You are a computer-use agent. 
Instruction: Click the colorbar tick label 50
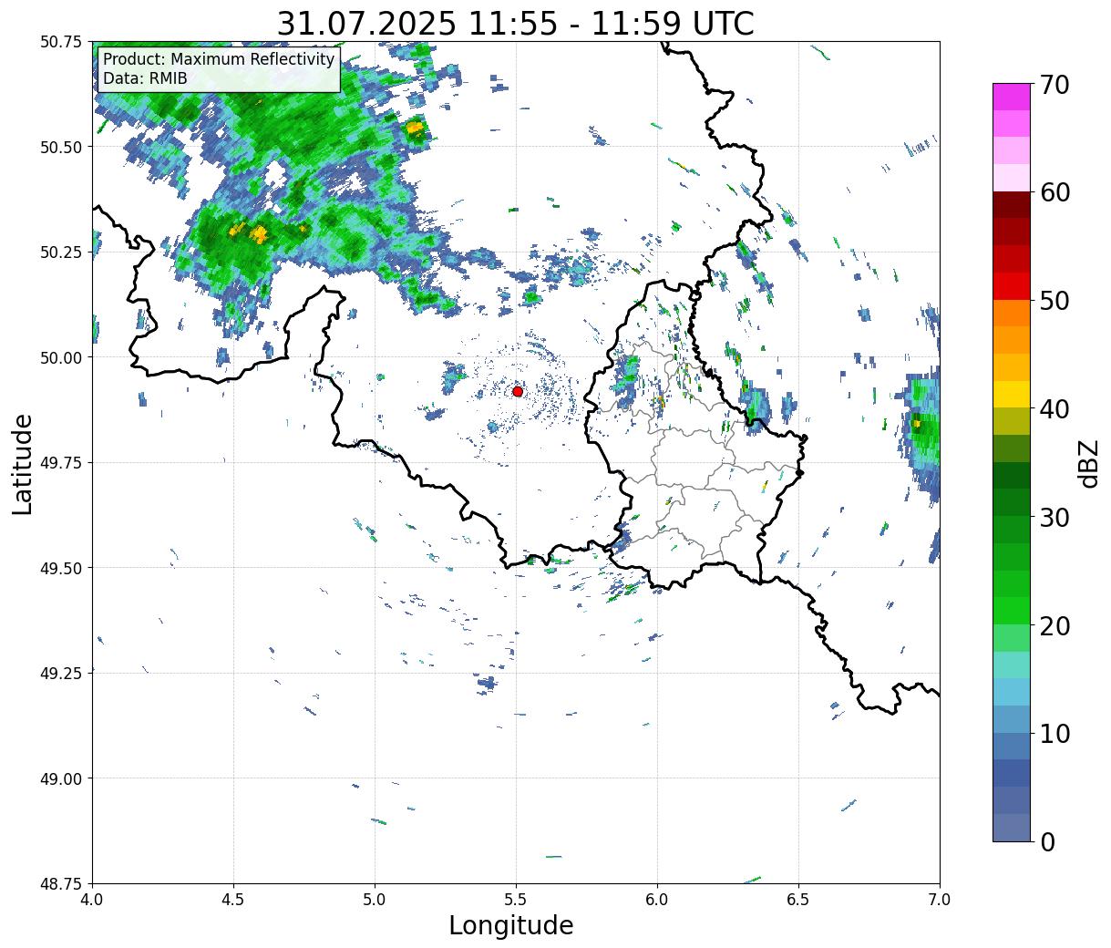(x=1054, y=301)
